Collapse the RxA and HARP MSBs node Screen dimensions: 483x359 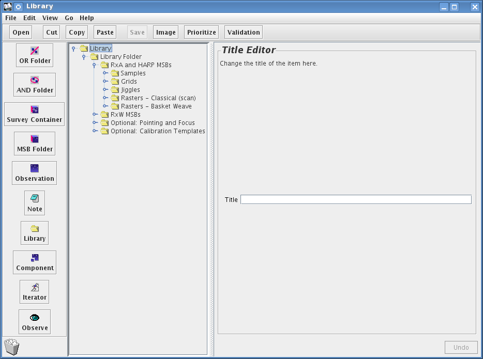tap(94, 65)
